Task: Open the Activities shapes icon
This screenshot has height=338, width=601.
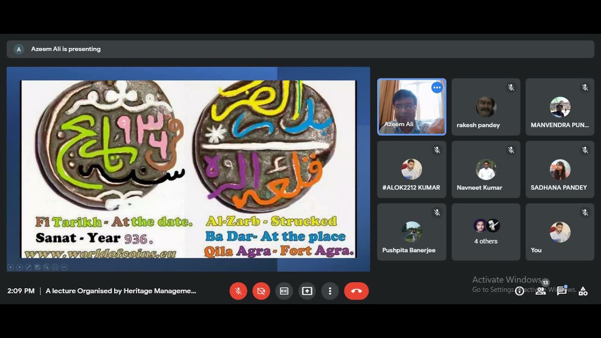Action: pos(583,291)
